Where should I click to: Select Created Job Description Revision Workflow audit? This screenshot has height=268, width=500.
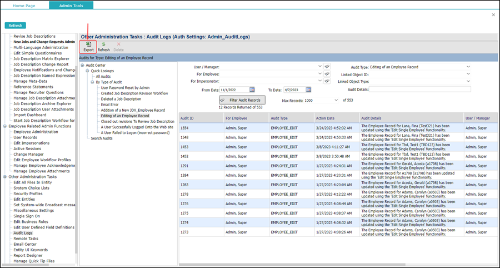134,93
